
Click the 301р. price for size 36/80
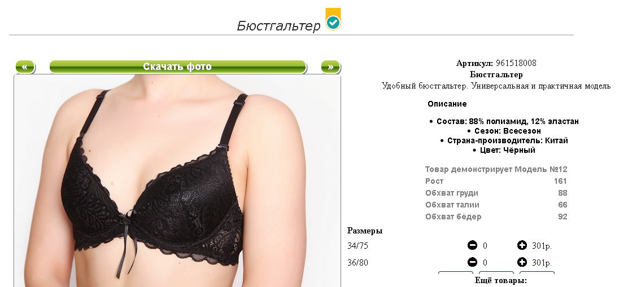coord(542,263)
